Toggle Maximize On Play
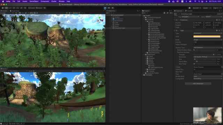The image size is (223, 125). tap(77, 71)
